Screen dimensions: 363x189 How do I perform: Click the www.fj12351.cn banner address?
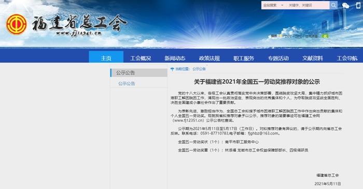coord(79,33)
